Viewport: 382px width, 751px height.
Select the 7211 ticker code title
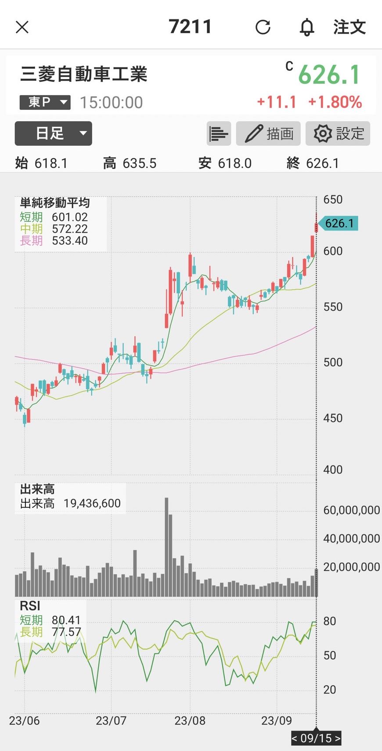click(190, 27)
